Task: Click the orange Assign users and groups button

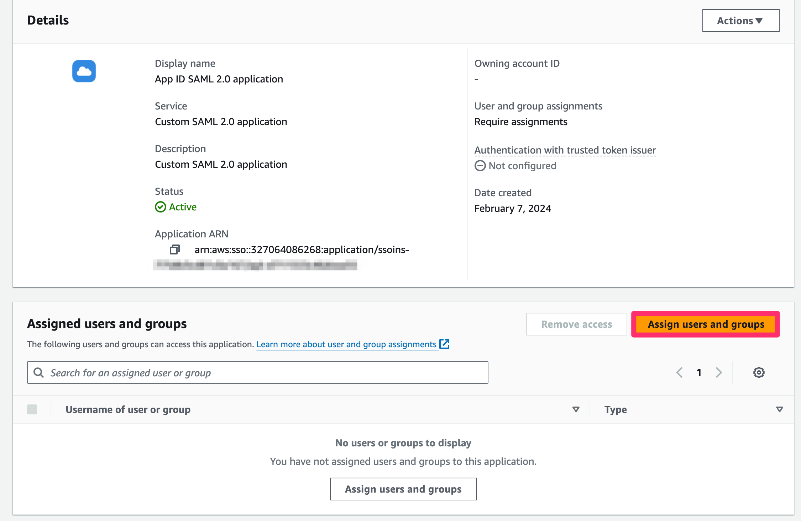Action: click(706, 324)
